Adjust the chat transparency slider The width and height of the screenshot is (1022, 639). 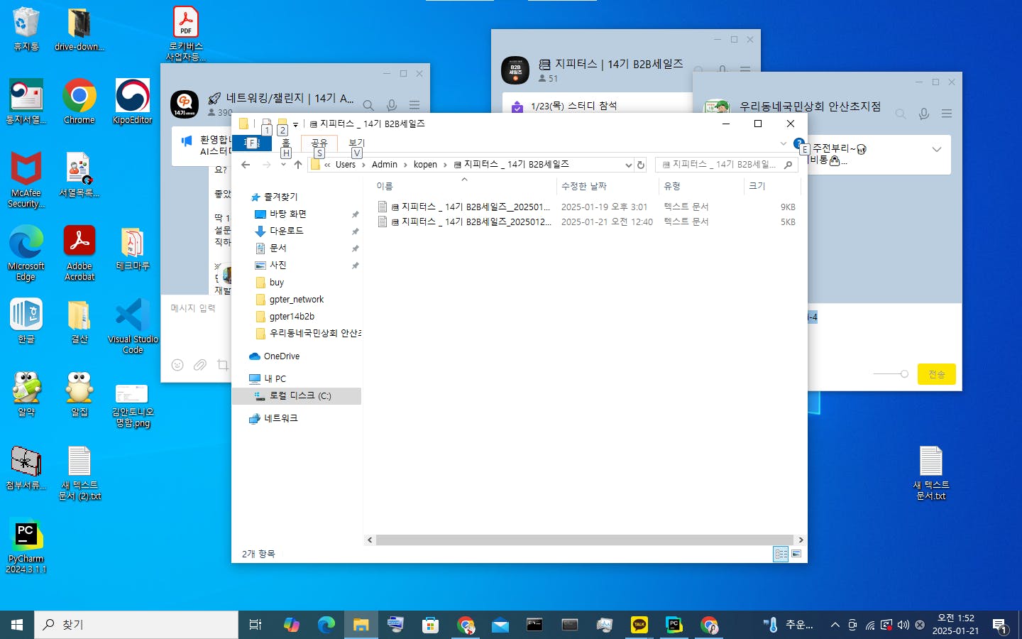pyautogui.click(x=891, y=373)
